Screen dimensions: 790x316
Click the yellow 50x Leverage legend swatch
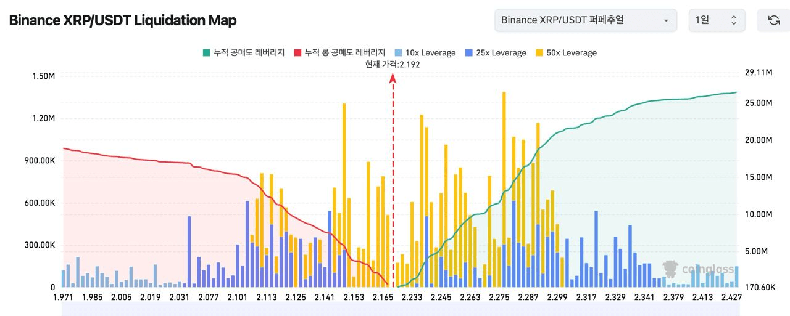538,53
